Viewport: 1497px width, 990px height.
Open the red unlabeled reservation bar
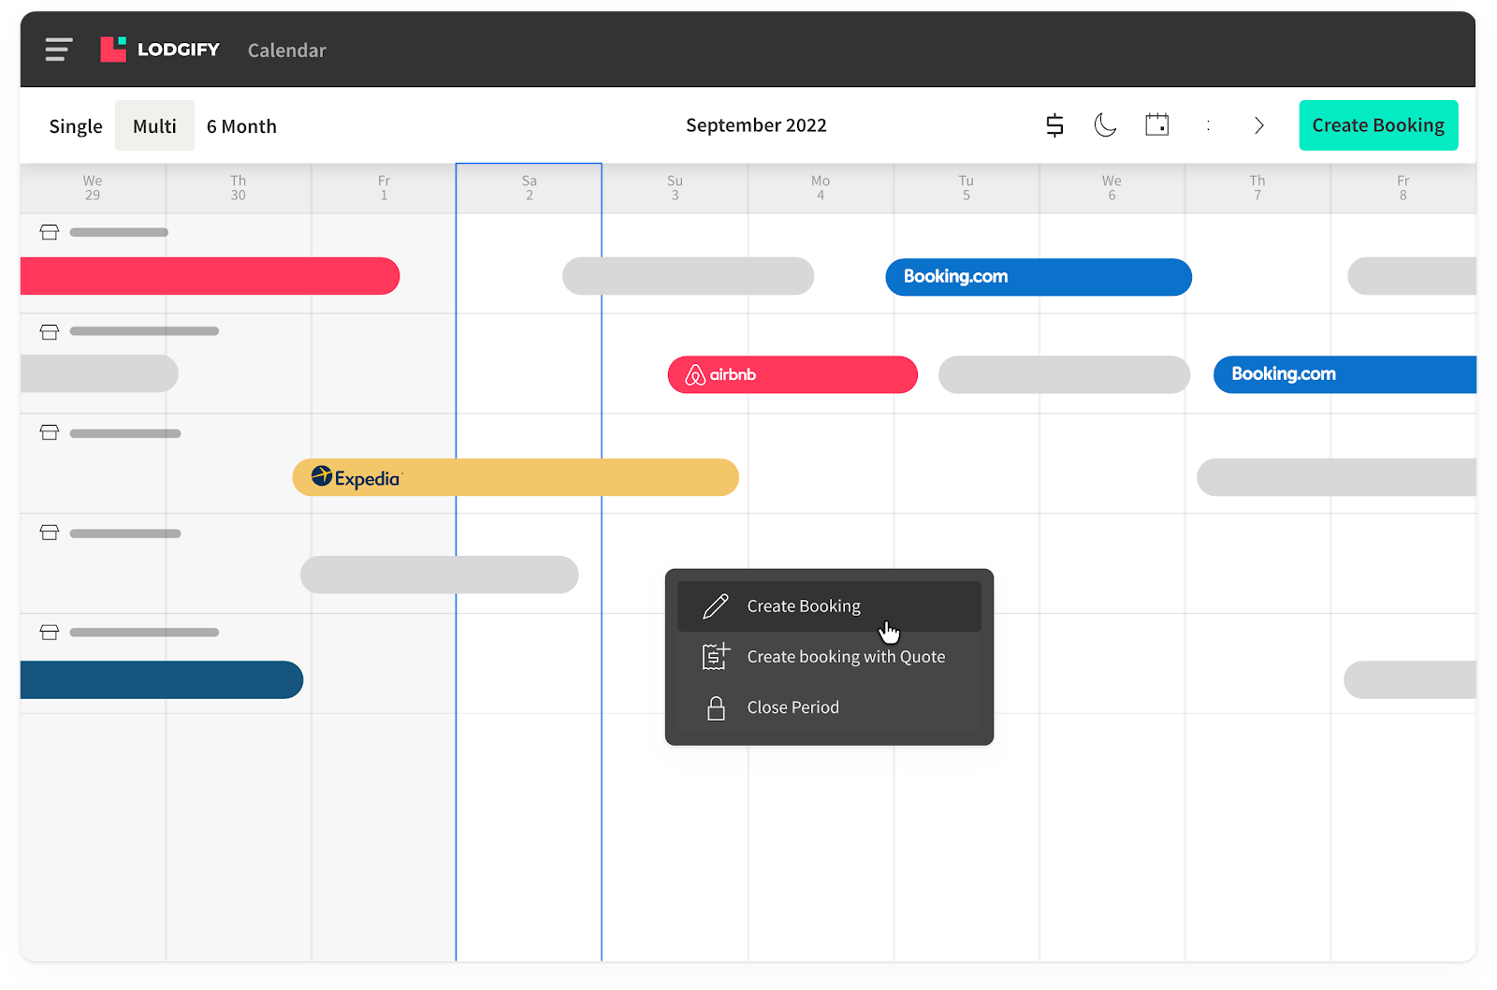(211, 276)
